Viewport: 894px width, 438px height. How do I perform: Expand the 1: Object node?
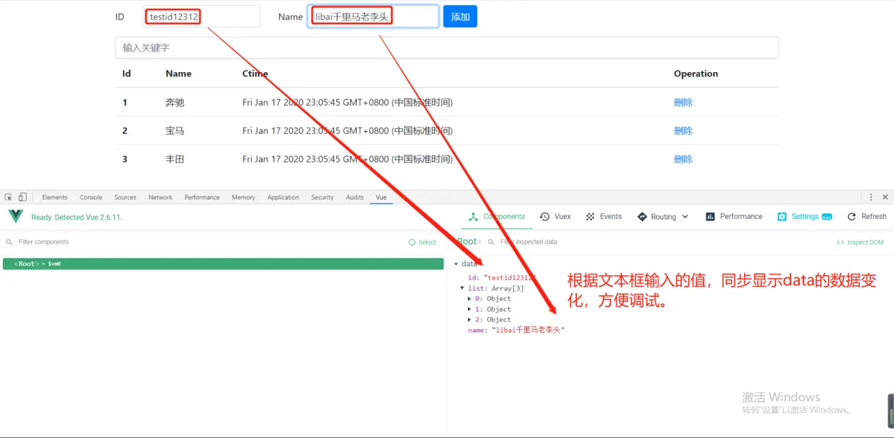pos(470,309)
